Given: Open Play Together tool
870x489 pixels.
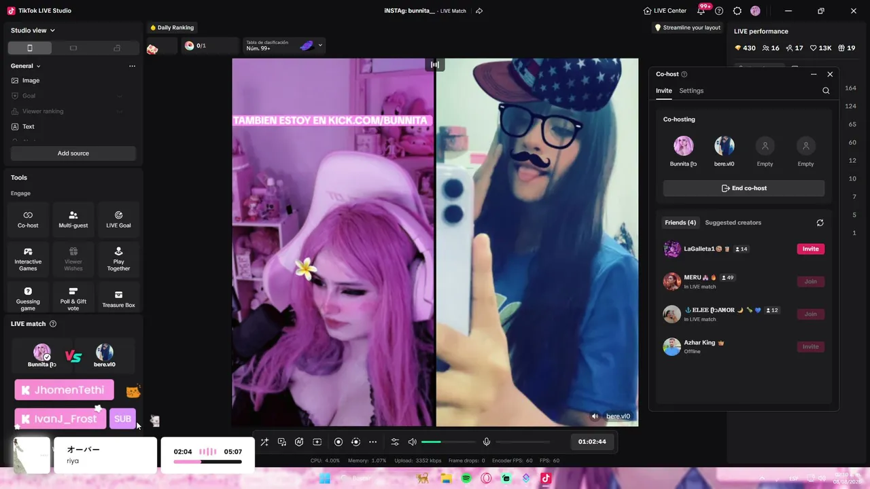Looking at the screenshot, I should click(118, 259).
